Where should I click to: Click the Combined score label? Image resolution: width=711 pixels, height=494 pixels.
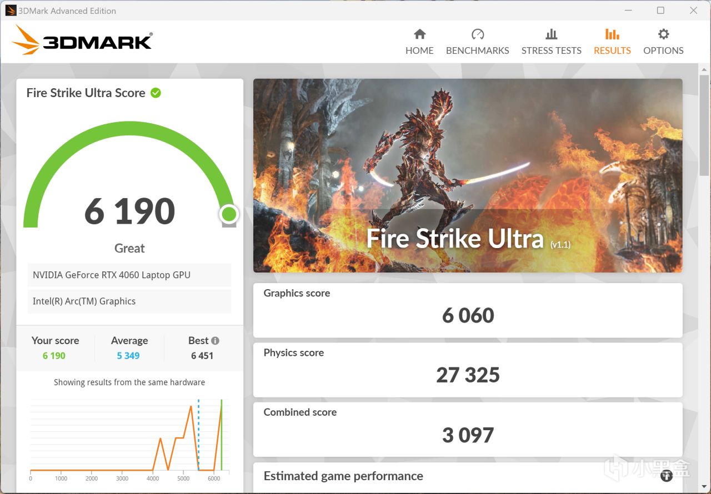pos(300,412)
